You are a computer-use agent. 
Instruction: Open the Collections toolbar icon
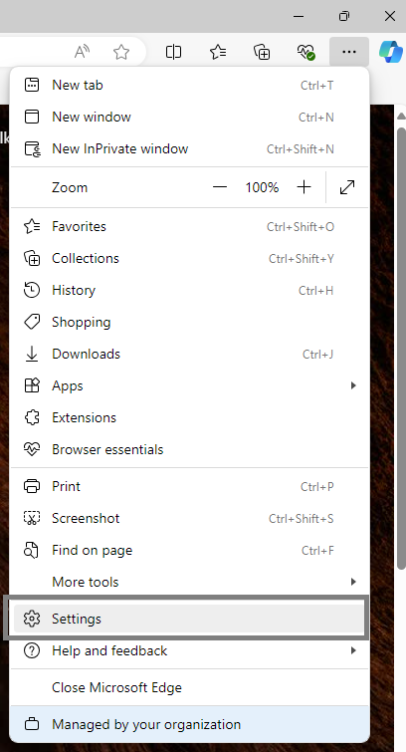coord(262,52)
